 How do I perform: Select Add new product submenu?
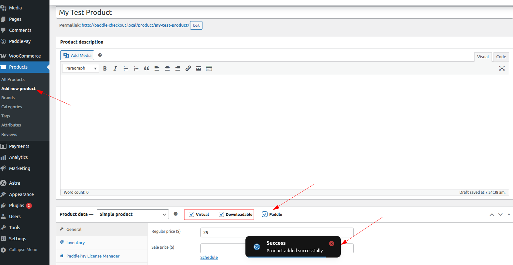(x=19, y=88)
